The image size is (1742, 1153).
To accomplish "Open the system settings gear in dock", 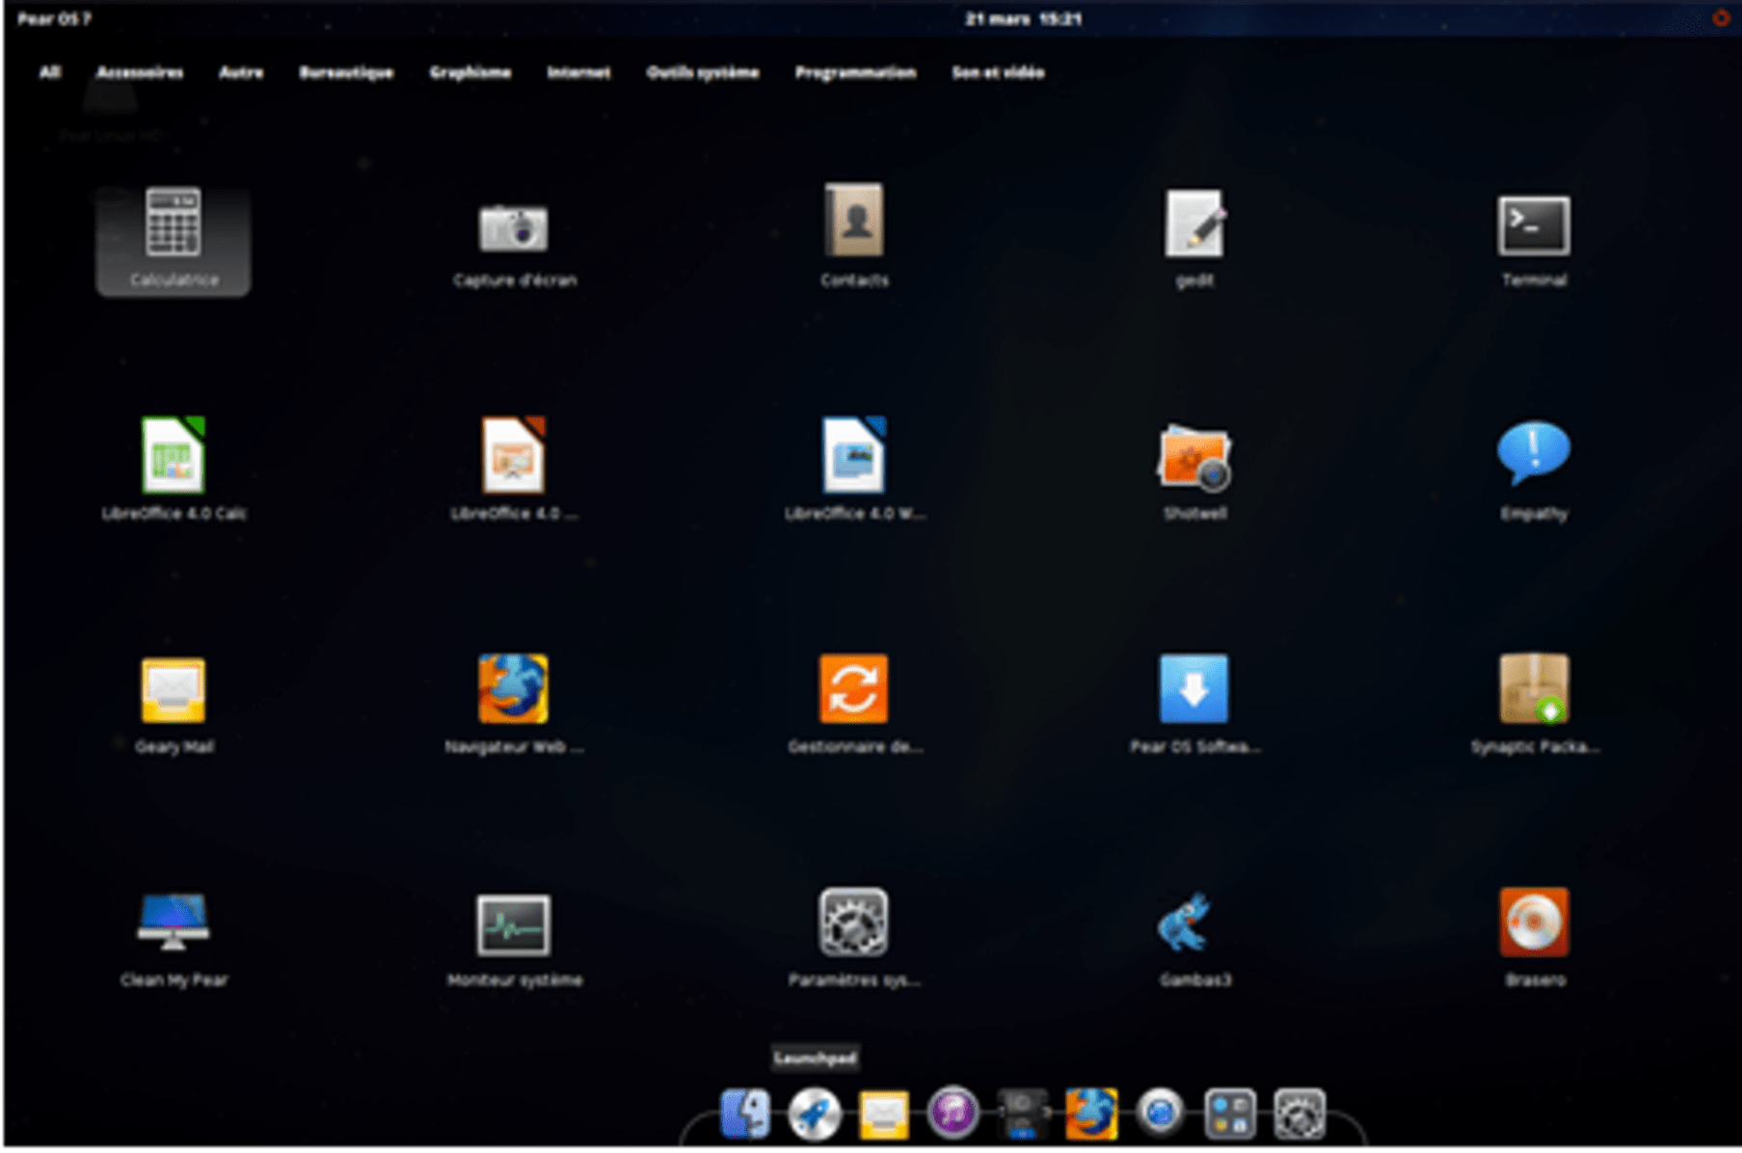I will coord(1300,1113).
